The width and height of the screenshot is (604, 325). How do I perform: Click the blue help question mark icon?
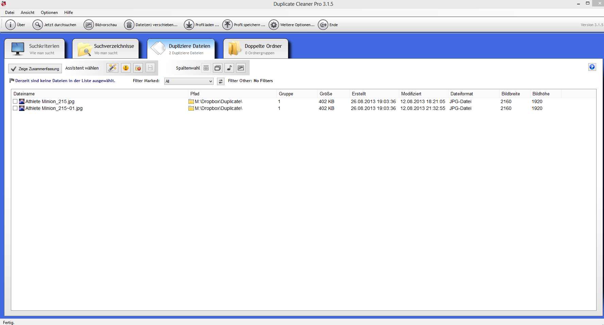pos(592,67)
